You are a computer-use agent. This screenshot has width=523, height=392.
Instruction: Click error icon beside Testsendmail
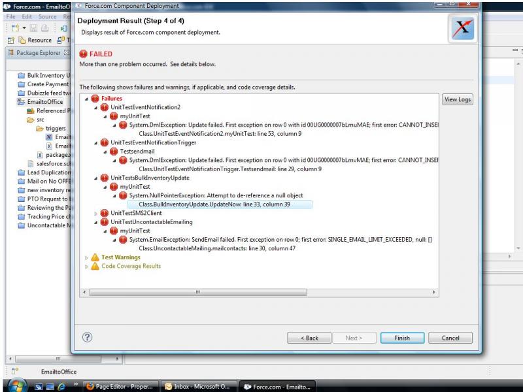[x=114, y=152]
